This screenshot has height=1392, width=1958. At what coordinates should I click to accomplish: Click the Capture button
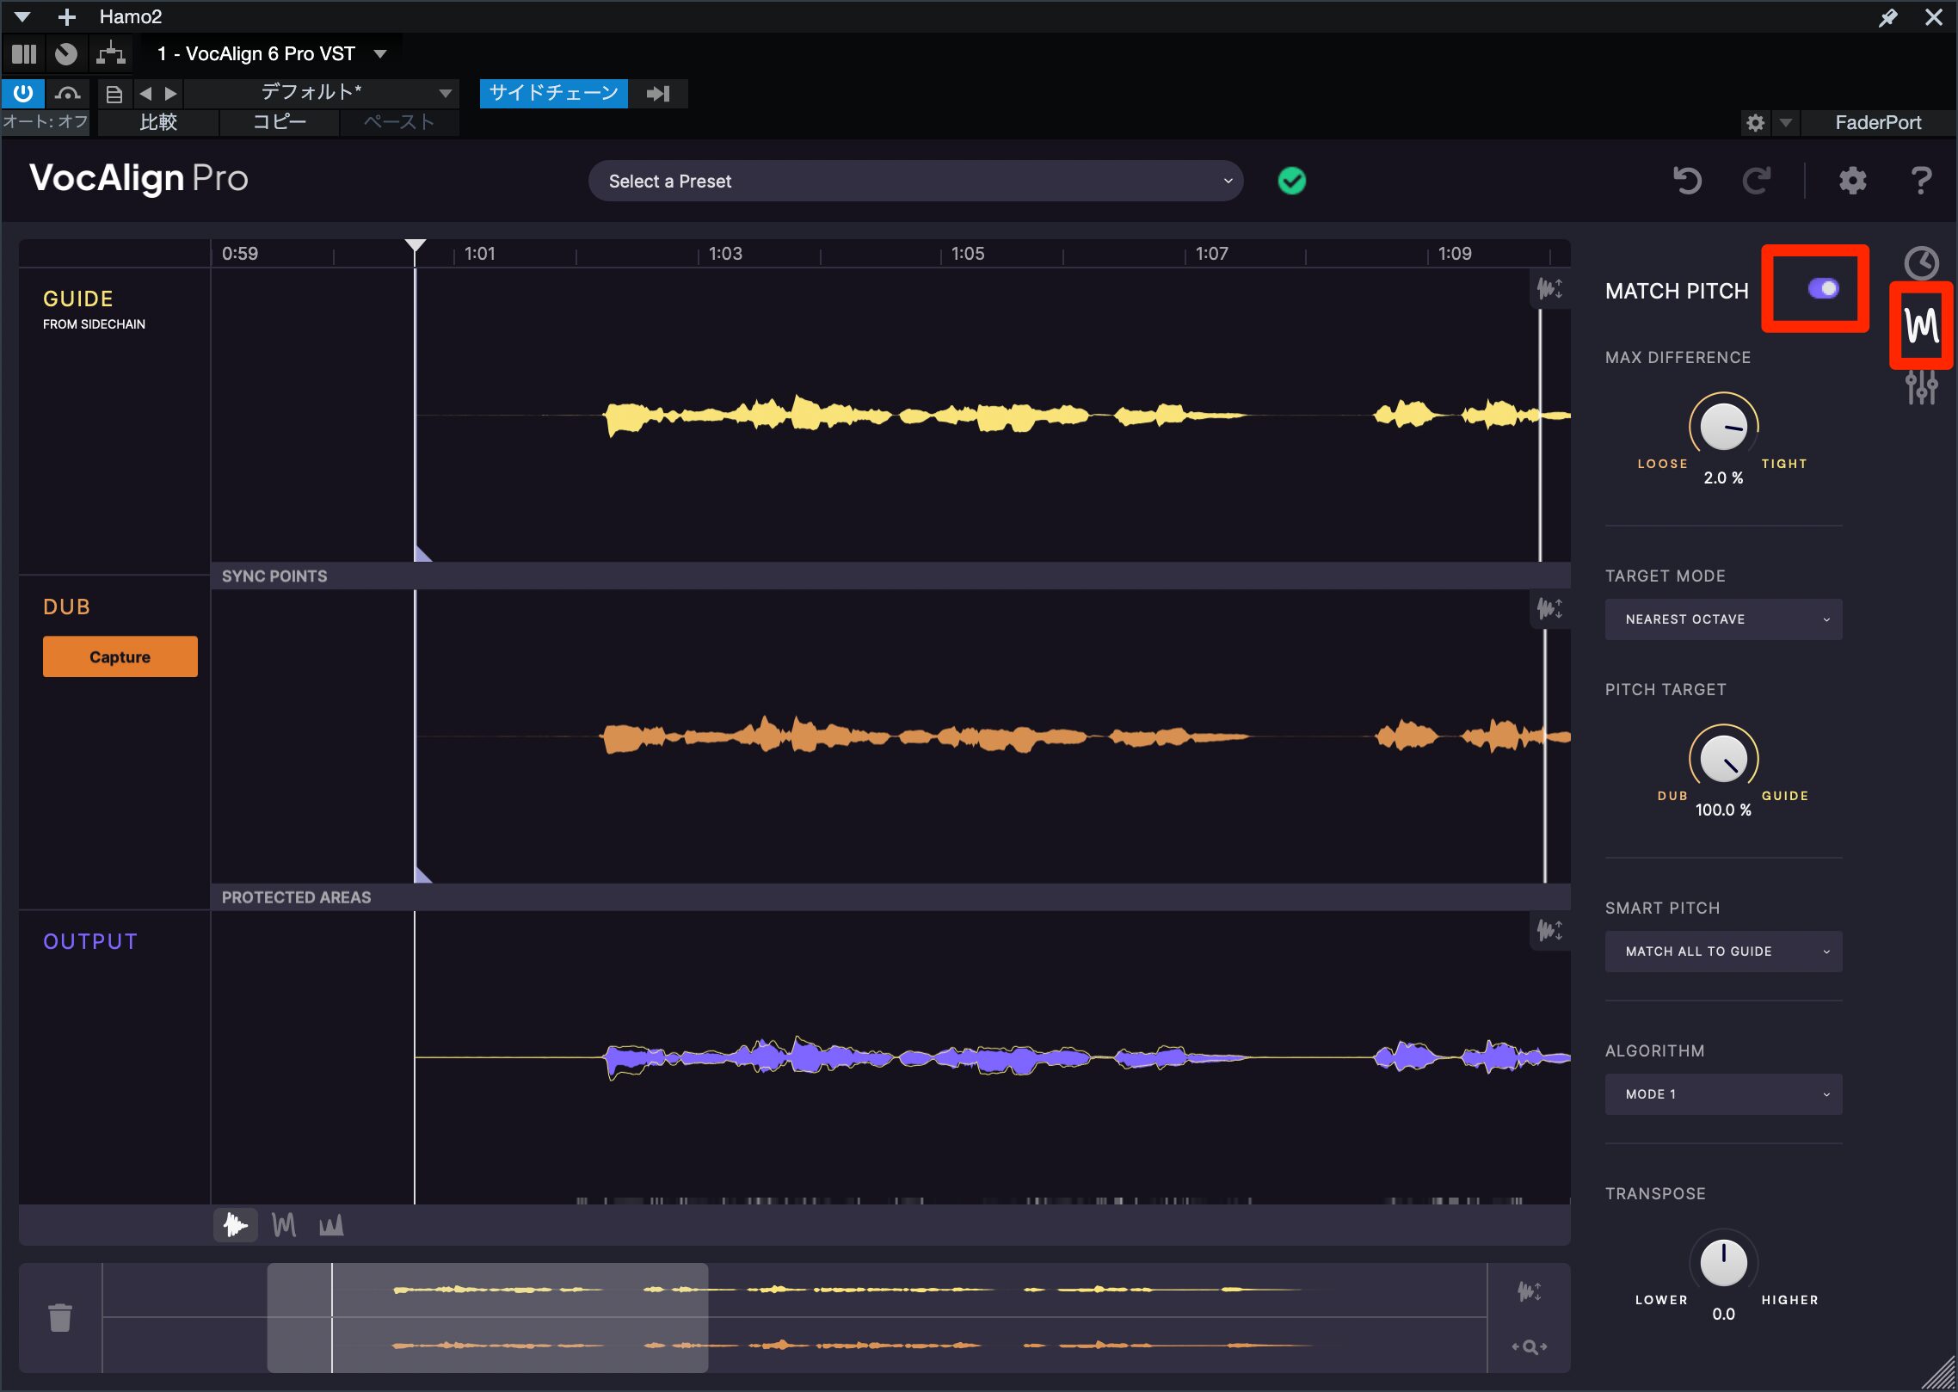[x=120, y=656]
